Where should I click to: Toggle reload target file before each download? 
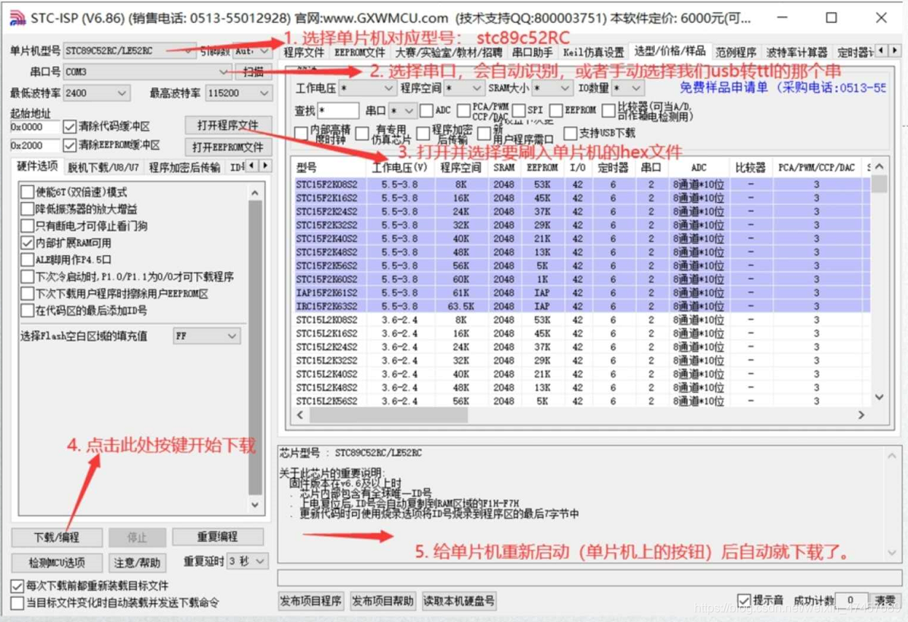17,586
